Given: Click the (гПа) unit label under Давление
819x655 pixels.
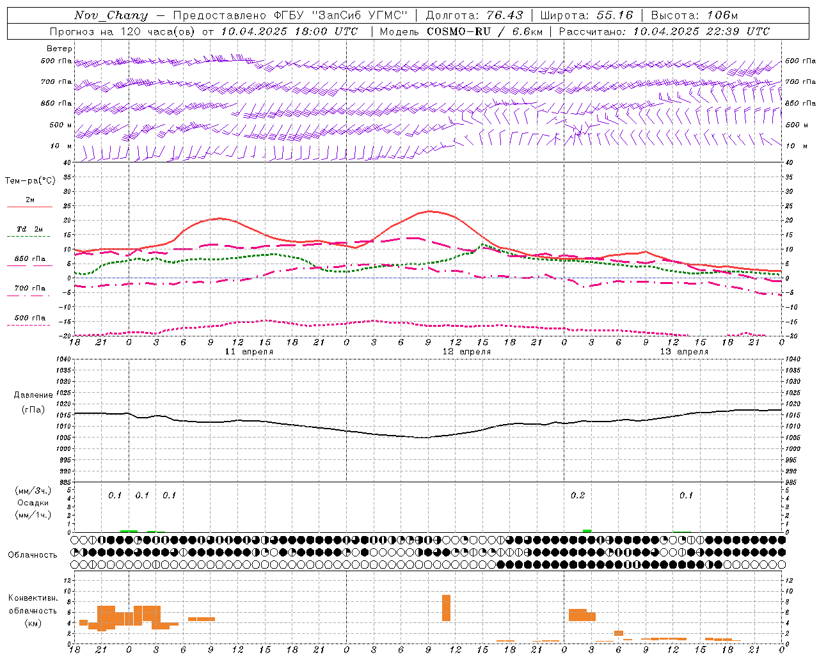Looking at the screenshot, I should [x=33, y=409].
